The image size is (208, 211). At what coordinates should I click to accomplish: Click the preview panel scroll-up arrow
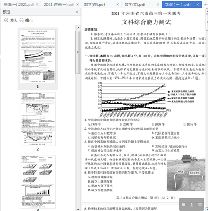(78, 28)
